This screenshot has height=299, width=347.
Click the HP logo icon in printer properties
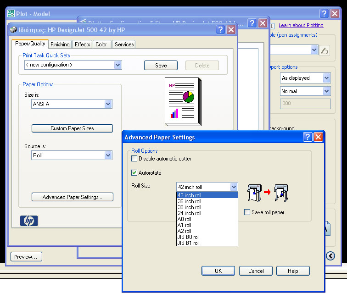[x=29, y=221]
